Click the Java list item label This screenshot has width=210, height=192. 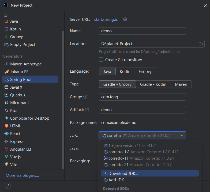coord(14,21)
